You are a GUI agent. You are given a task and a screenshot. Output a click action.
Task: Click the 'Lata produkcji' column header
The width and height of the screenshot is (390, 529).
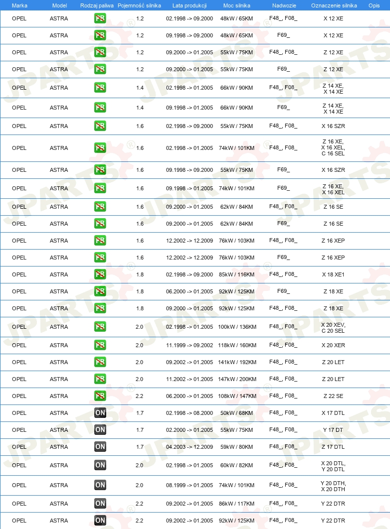[x=190, y=5]
